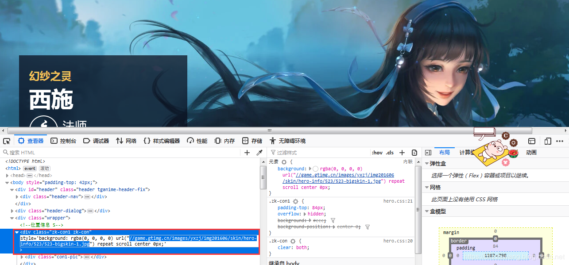Expand the con1-pic div node

point(22,257)
